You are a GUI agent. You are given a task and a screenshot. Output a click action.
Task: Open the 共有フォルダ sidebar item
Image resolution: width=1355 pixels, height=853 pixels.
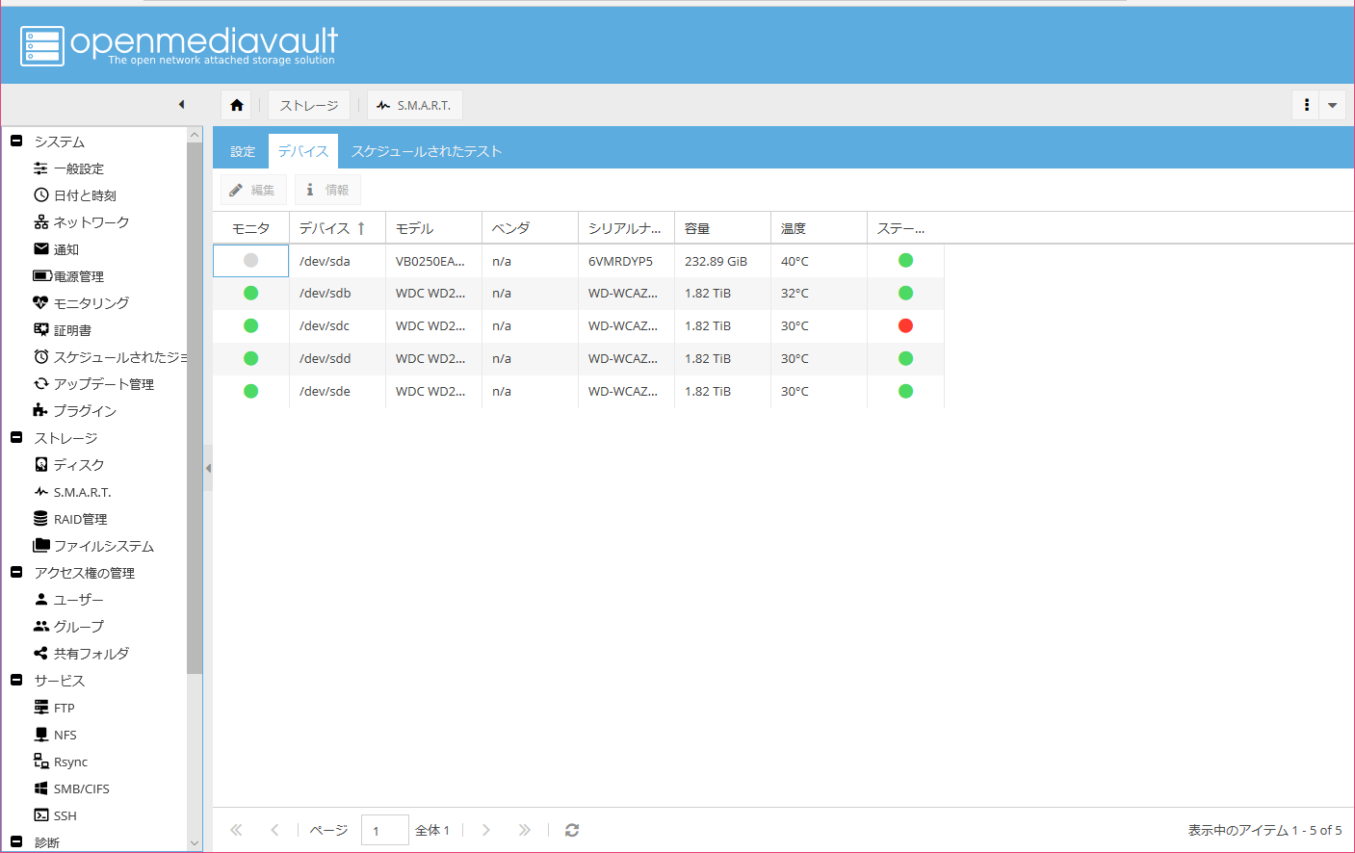point(91,654)
